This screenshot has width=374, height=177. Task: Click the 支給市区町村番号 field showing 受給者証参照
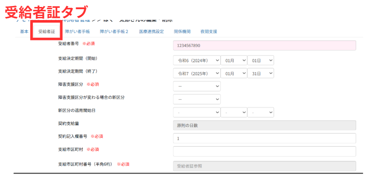(264, 166)
